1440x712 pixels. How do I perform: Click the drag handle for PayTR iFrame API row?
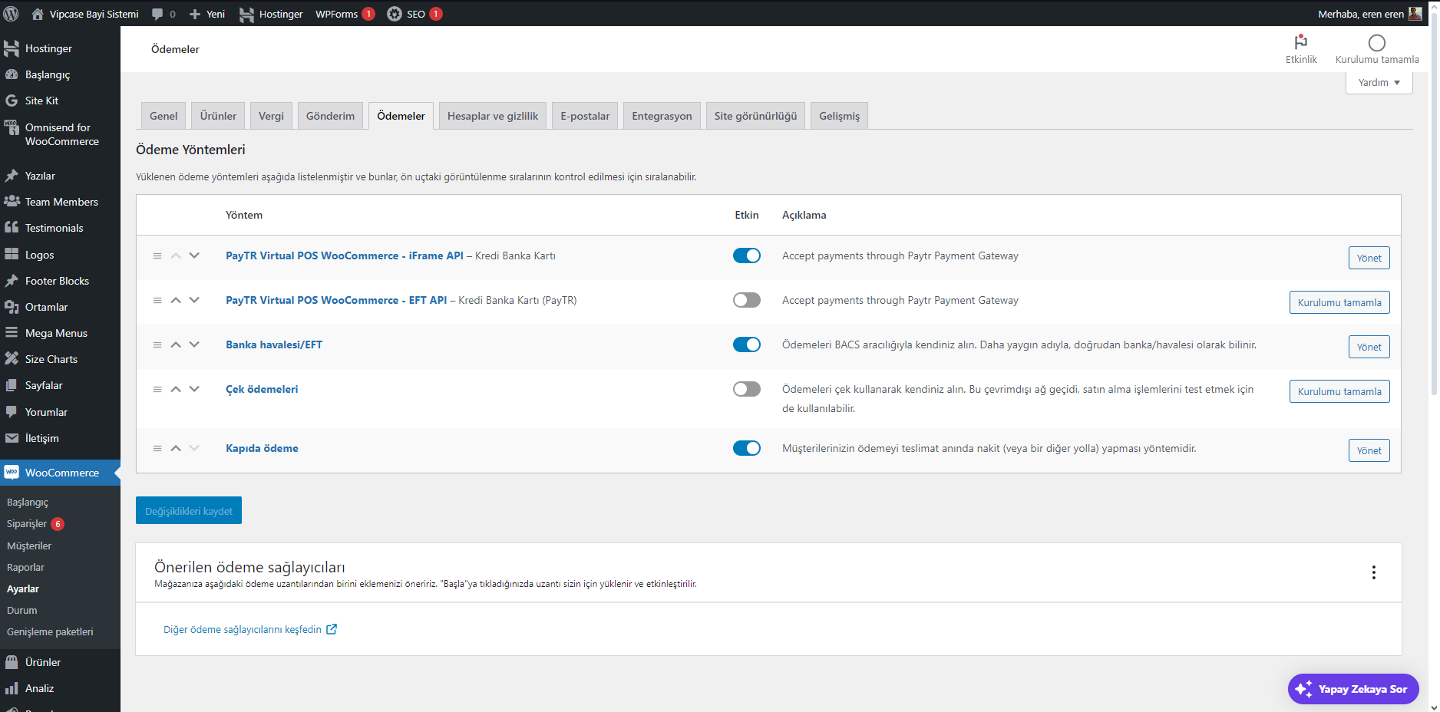[157, 256]
